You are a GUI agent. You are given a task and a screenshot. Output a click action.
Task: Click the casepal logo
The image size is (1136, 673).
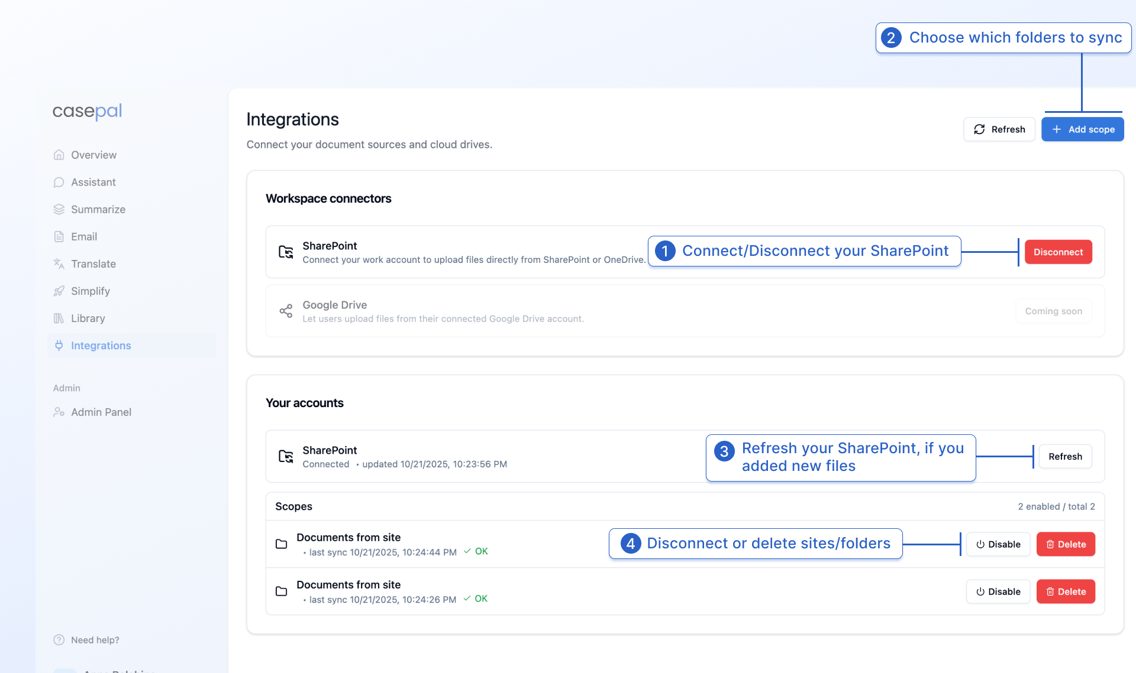tap(87, 111)
